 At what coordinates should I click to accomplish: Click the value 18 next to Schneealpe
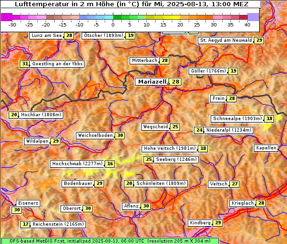pyautogui.click(x=269, y=119)
